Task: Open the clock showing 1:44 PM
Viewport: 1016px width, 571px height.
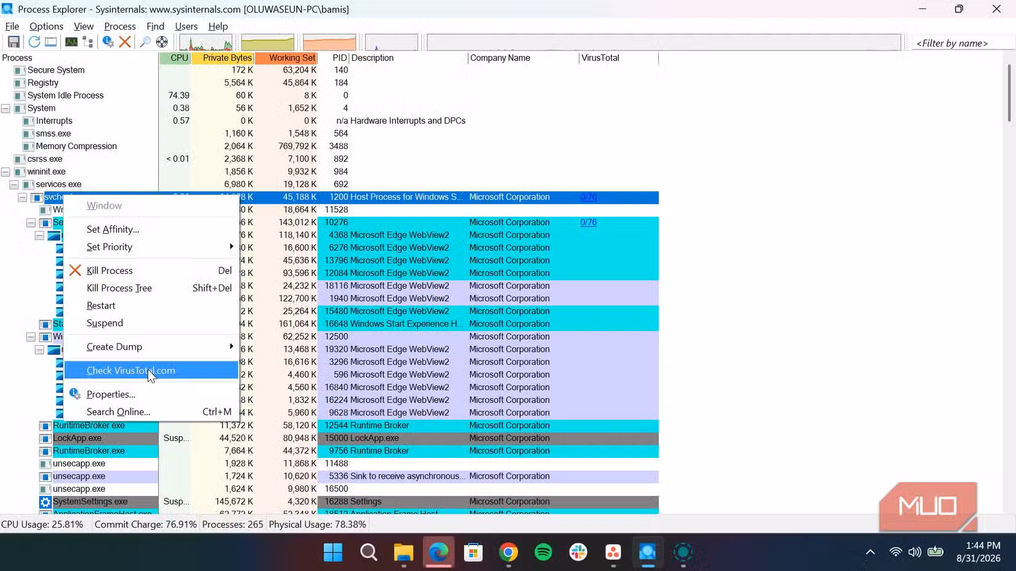Action: (978, 546)
